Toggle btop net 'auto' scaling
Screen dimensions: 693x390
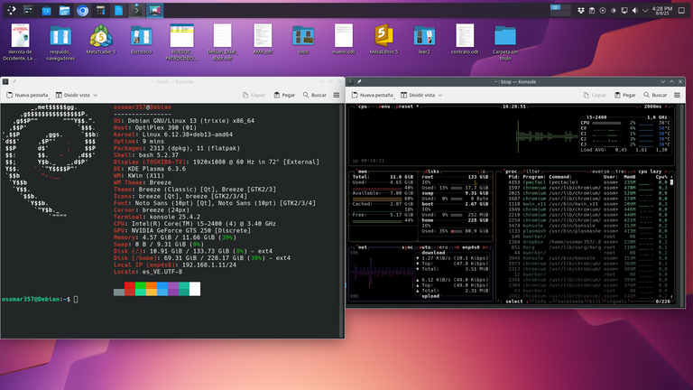[x=425, y=247]
